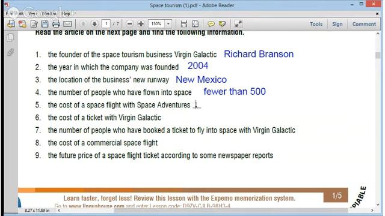Open the zoom level dropdown arrow
Viewport: 385px width, 216px height.
[x=168, y=24]
